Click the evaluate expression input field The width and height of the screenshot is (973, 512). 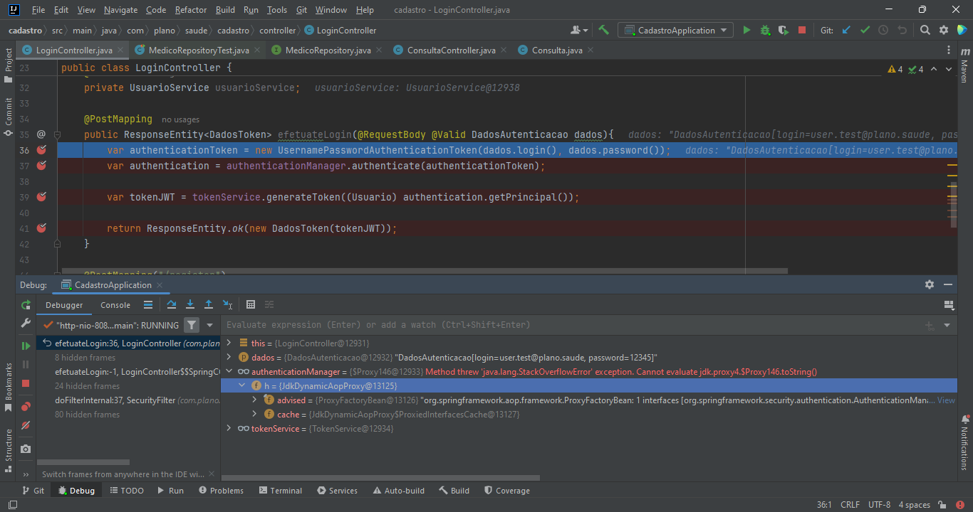[x=570, y=325]
